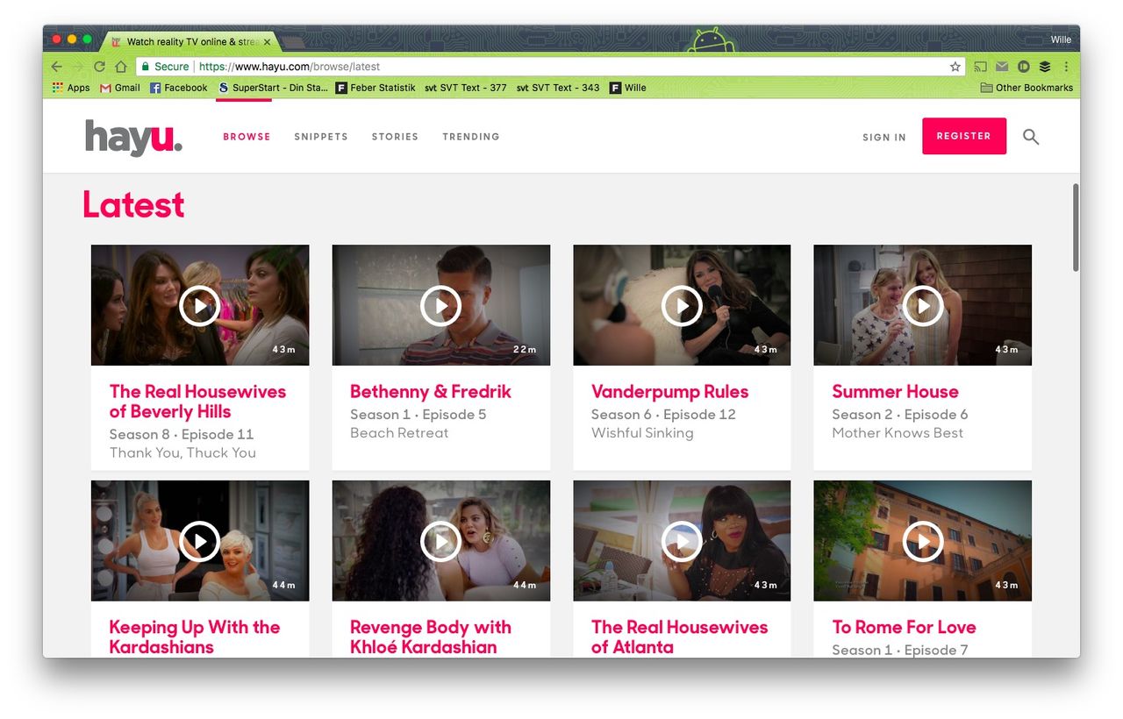
Task: Open The Real Housewives of Beverly Hills title
Action: click(x=197, y=402)
